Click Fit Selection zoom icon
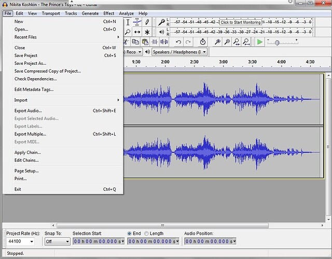332x259 pixels. pyautogui.click(x=237, y=42)
